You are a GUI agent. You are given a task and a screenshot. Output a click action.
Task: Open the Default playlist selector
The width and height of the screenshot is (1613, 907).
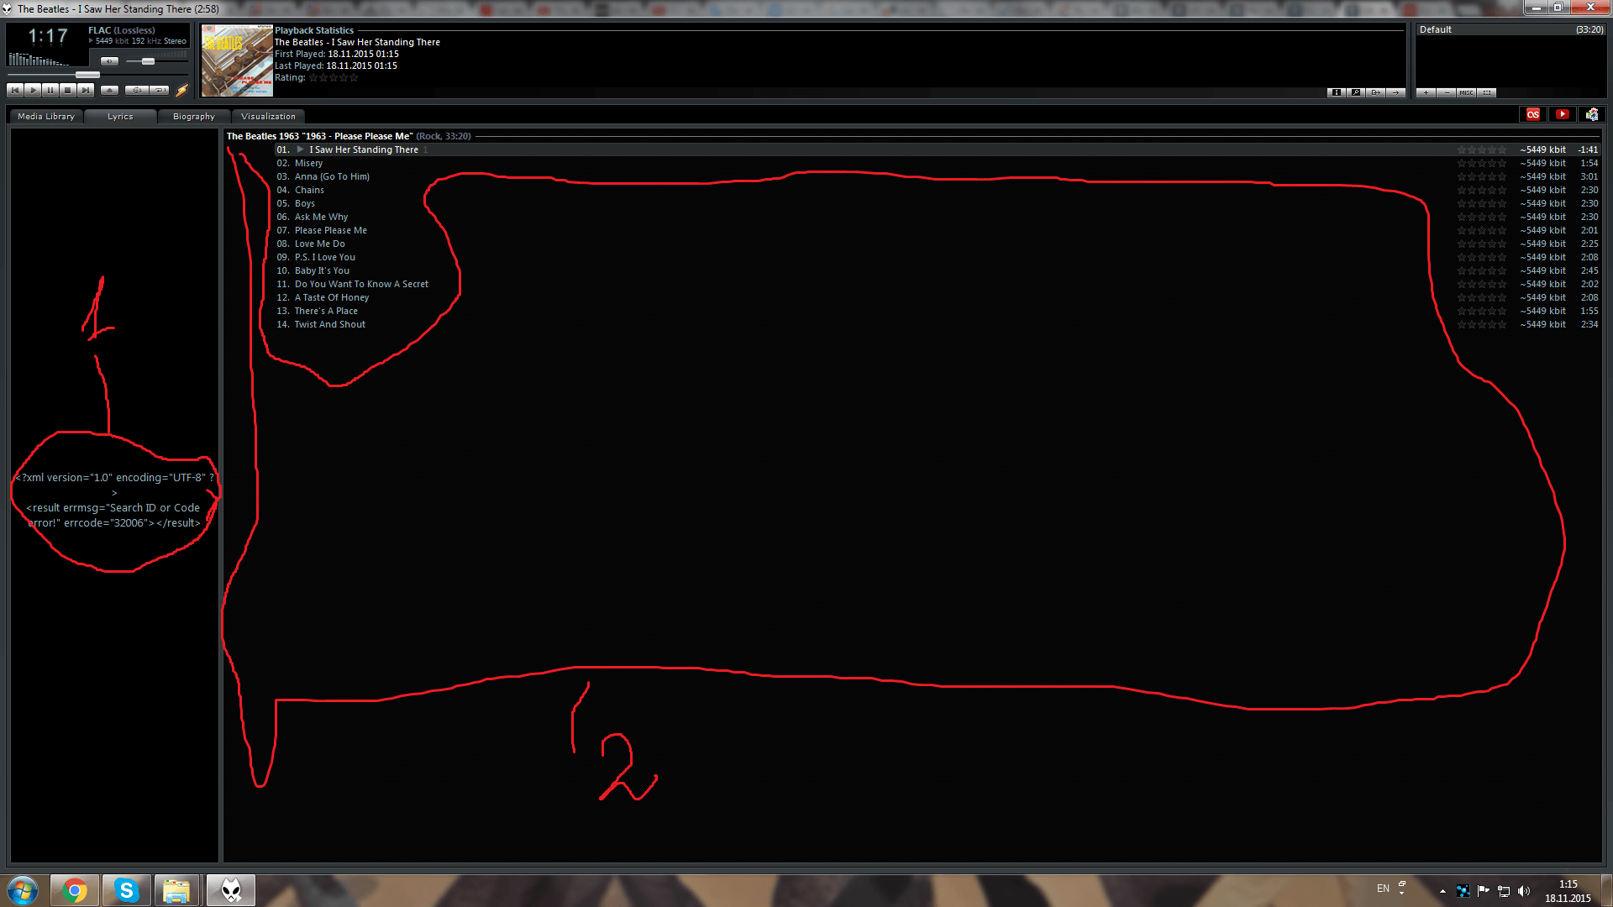(x=1436, y=29)
